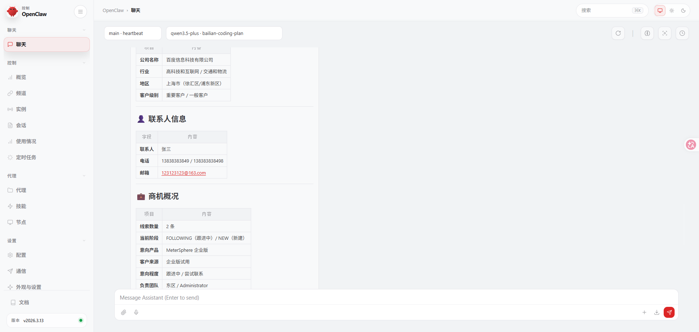Click the red send message button
The image size is (699, 332).
click(x=669, y=312)
